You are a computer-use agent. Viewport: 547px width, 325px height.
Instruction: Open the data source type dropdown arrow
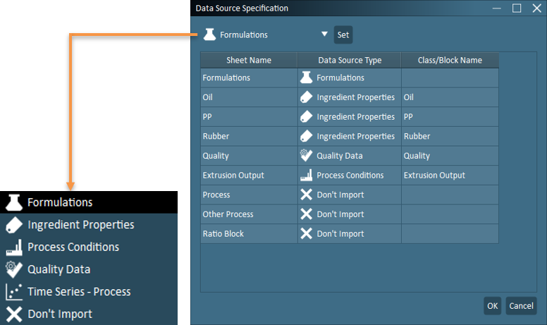click(324, 34)
